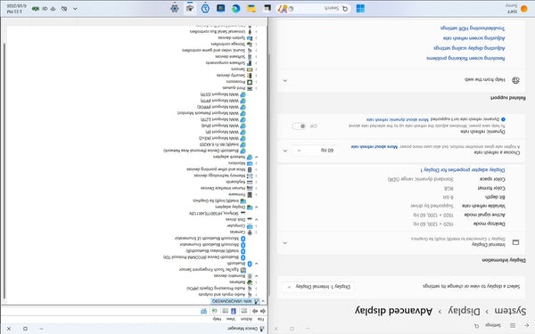
Task: Click the Processors category icon
Action: coord(250,82)
